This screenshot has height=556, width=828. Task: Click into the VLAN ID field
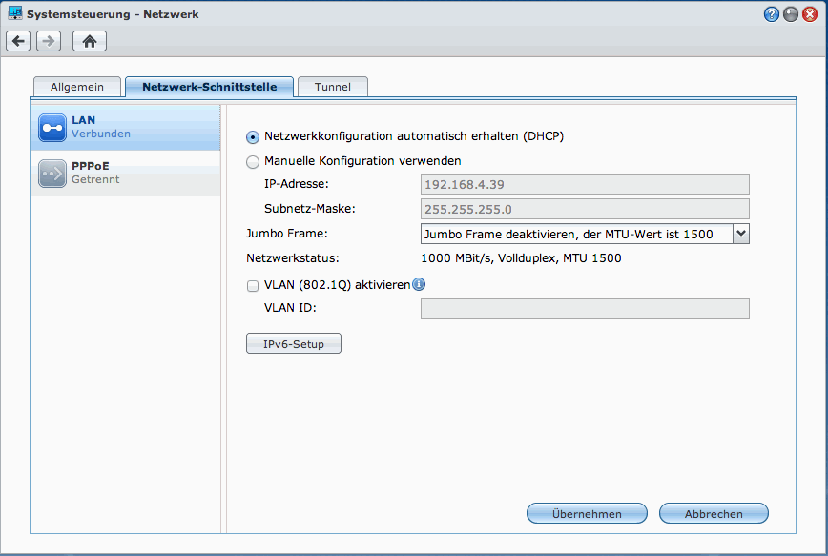pos(585,308)
